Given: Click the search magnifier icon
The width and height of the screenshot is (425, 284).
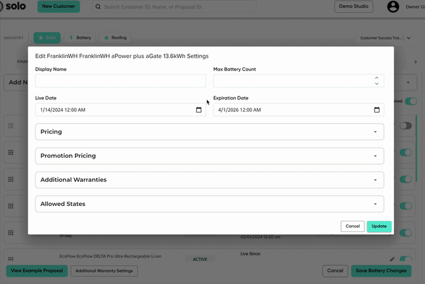Looking at the screenshot, I should (98, 7).
